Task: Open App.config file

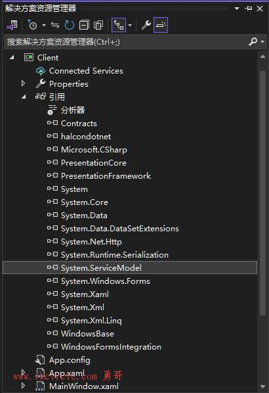Action: coord(70,360)
